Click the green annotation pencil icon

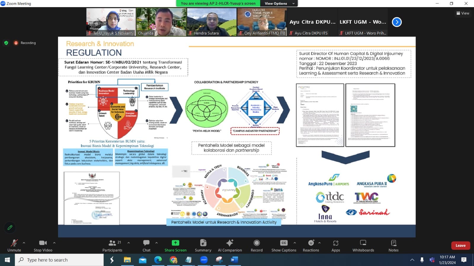click(10, 228)
